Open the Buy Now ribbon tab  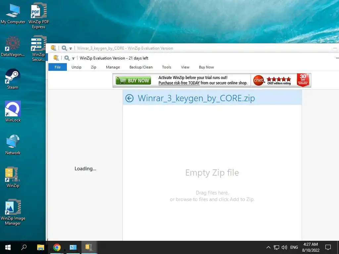(x=206, y=67)
